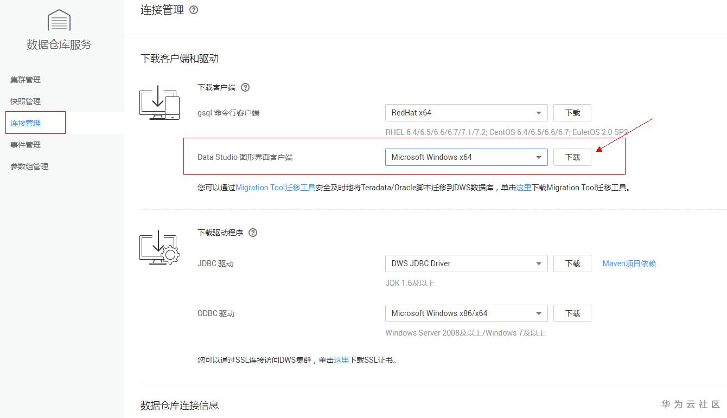Click help icon next to 下载驱动程序
Viewport: 727px width, 418px height.
click(x=253, y=233)
